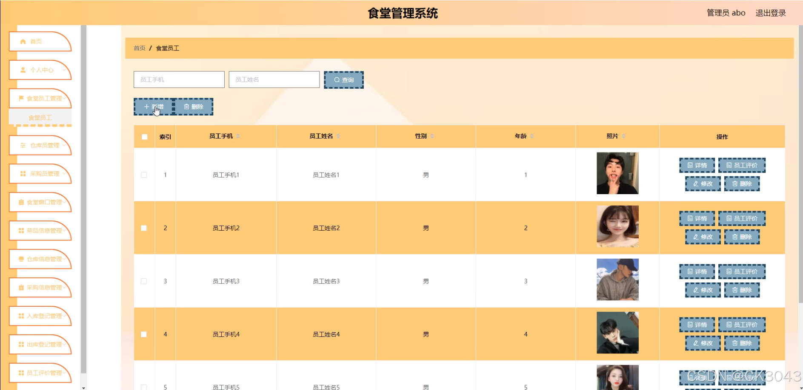Select the checkbox beside 员工姓名4
This screenshot has width=803, height=390.
(144, 334)
